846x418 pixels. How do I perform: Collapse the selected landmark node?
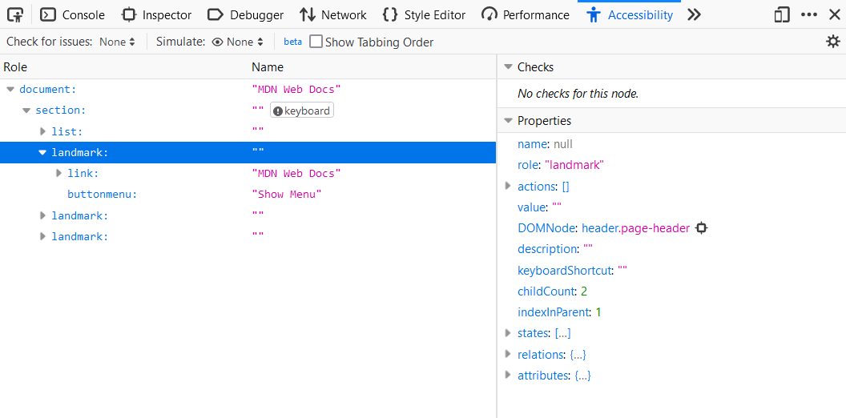click(43, 152)
